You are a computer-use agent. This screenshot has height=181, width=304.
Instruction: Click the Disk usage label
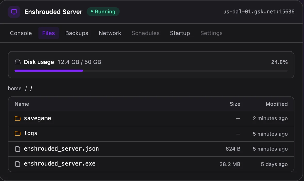(x=39, y=62)
